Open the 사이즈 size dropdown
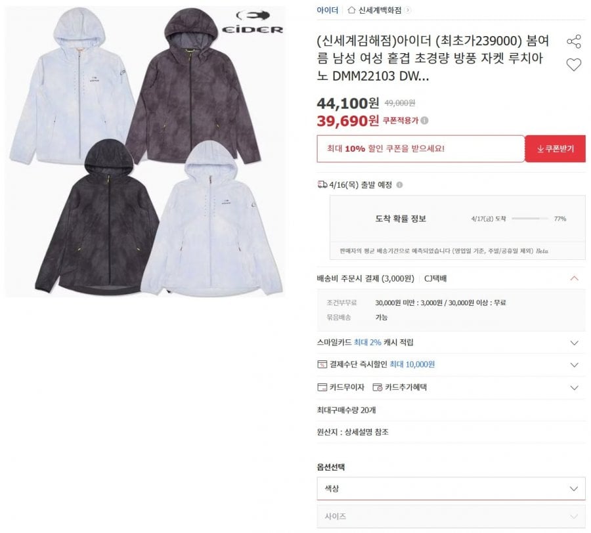591x533 pixels. [450, 517]
